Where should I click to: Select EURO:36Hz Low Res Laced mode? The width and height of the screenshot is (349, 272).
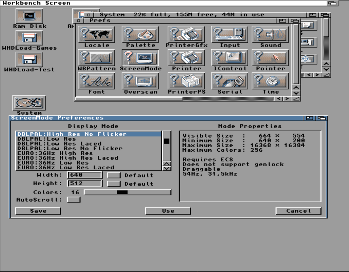coord(89,167)
